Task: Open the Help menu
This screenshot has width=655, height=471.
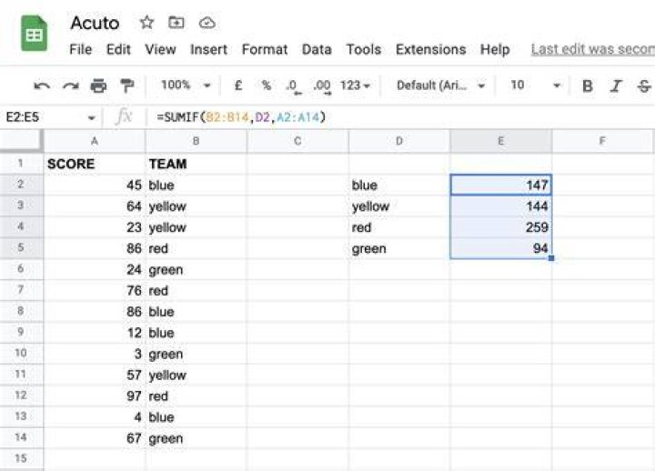Action: [x=495, y=50]
